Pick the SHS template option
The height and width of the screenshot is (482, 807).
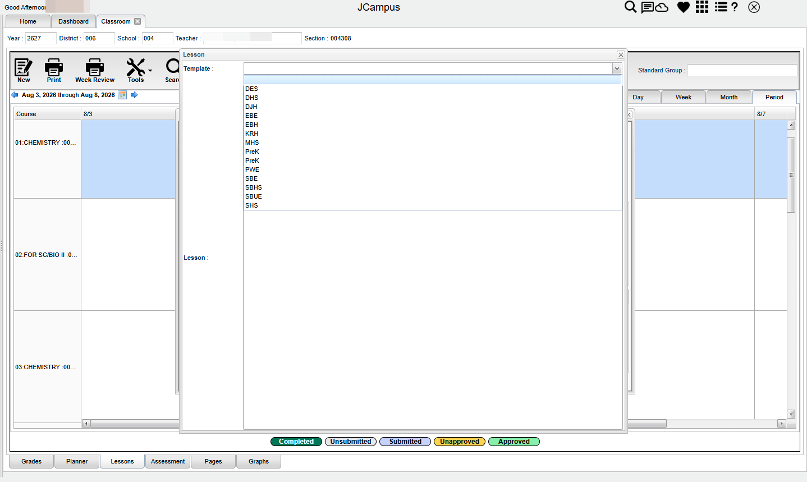[433, 205]
